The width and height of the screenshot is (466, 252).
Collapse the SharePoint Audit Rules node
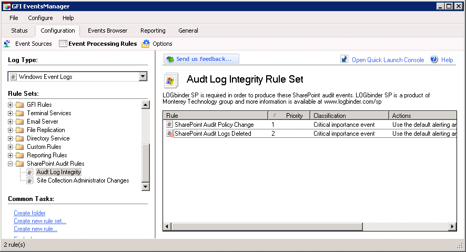click(x=10, y=164)
